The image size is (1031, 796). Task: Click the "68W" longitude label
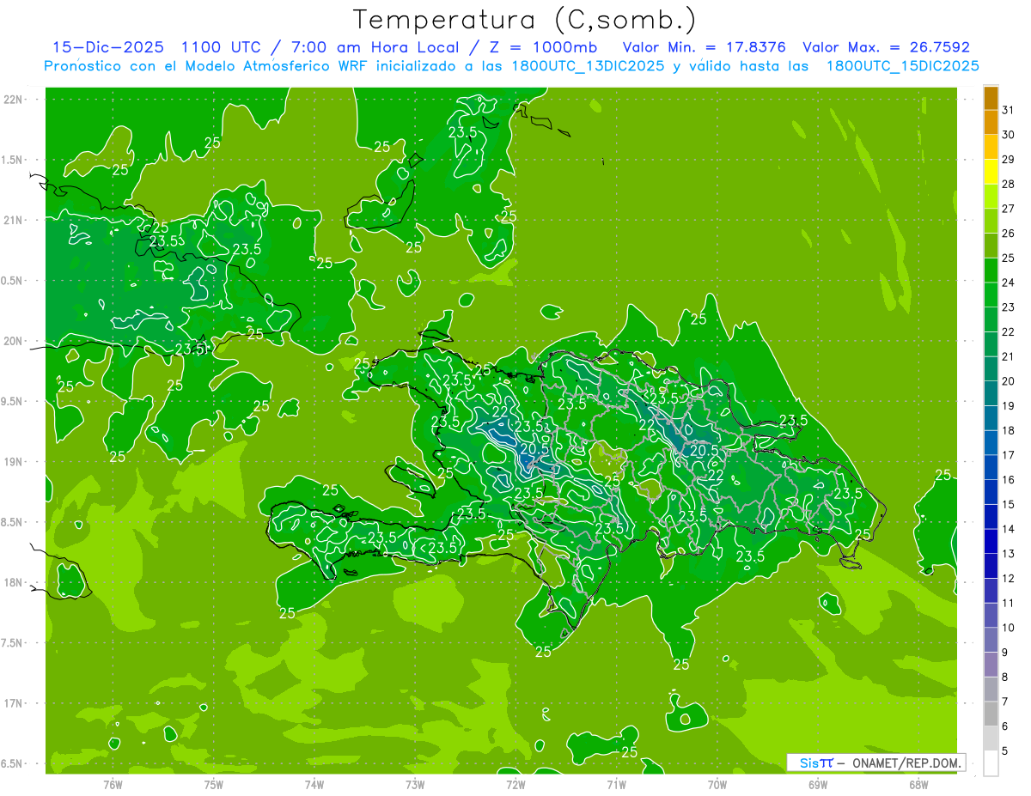pos(918,785)
